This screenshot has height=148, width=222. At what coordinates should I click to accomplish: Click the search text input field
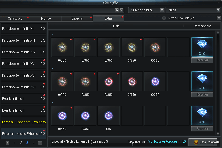click(x=57, y=10)
